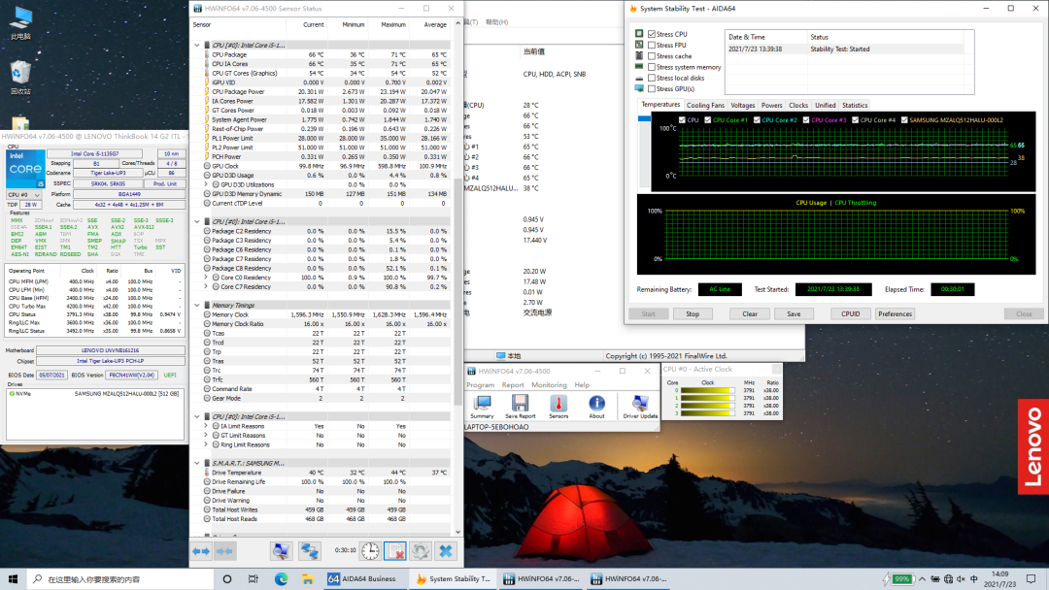
Task: Click the blue X close sensors icon
Action: click(445, 551)
